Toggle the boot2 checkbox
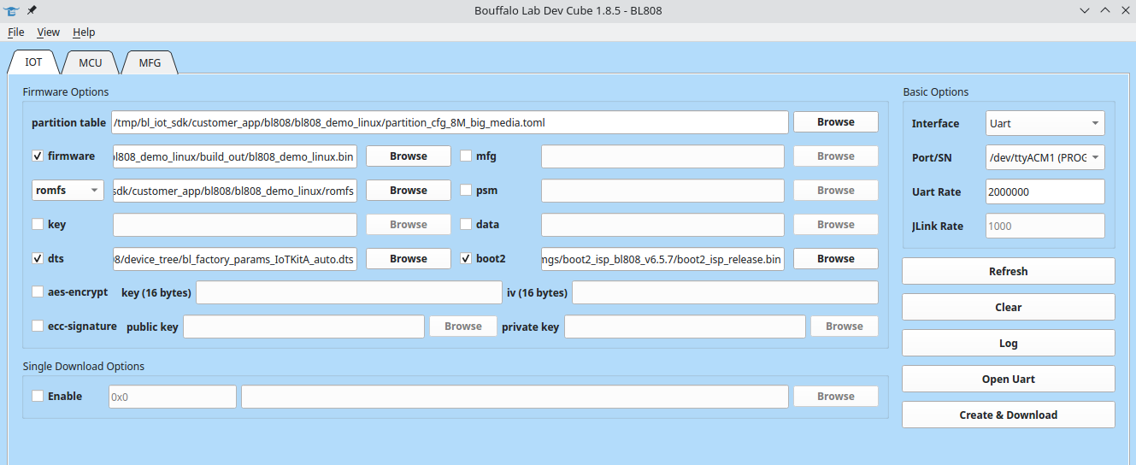 tap(466, 259)
